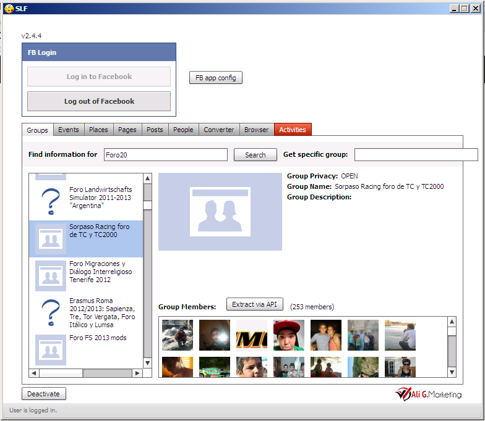485x421 pixels.
Task: Open member photo of woman with sunglasses
Action: click(x=400, y=367)
